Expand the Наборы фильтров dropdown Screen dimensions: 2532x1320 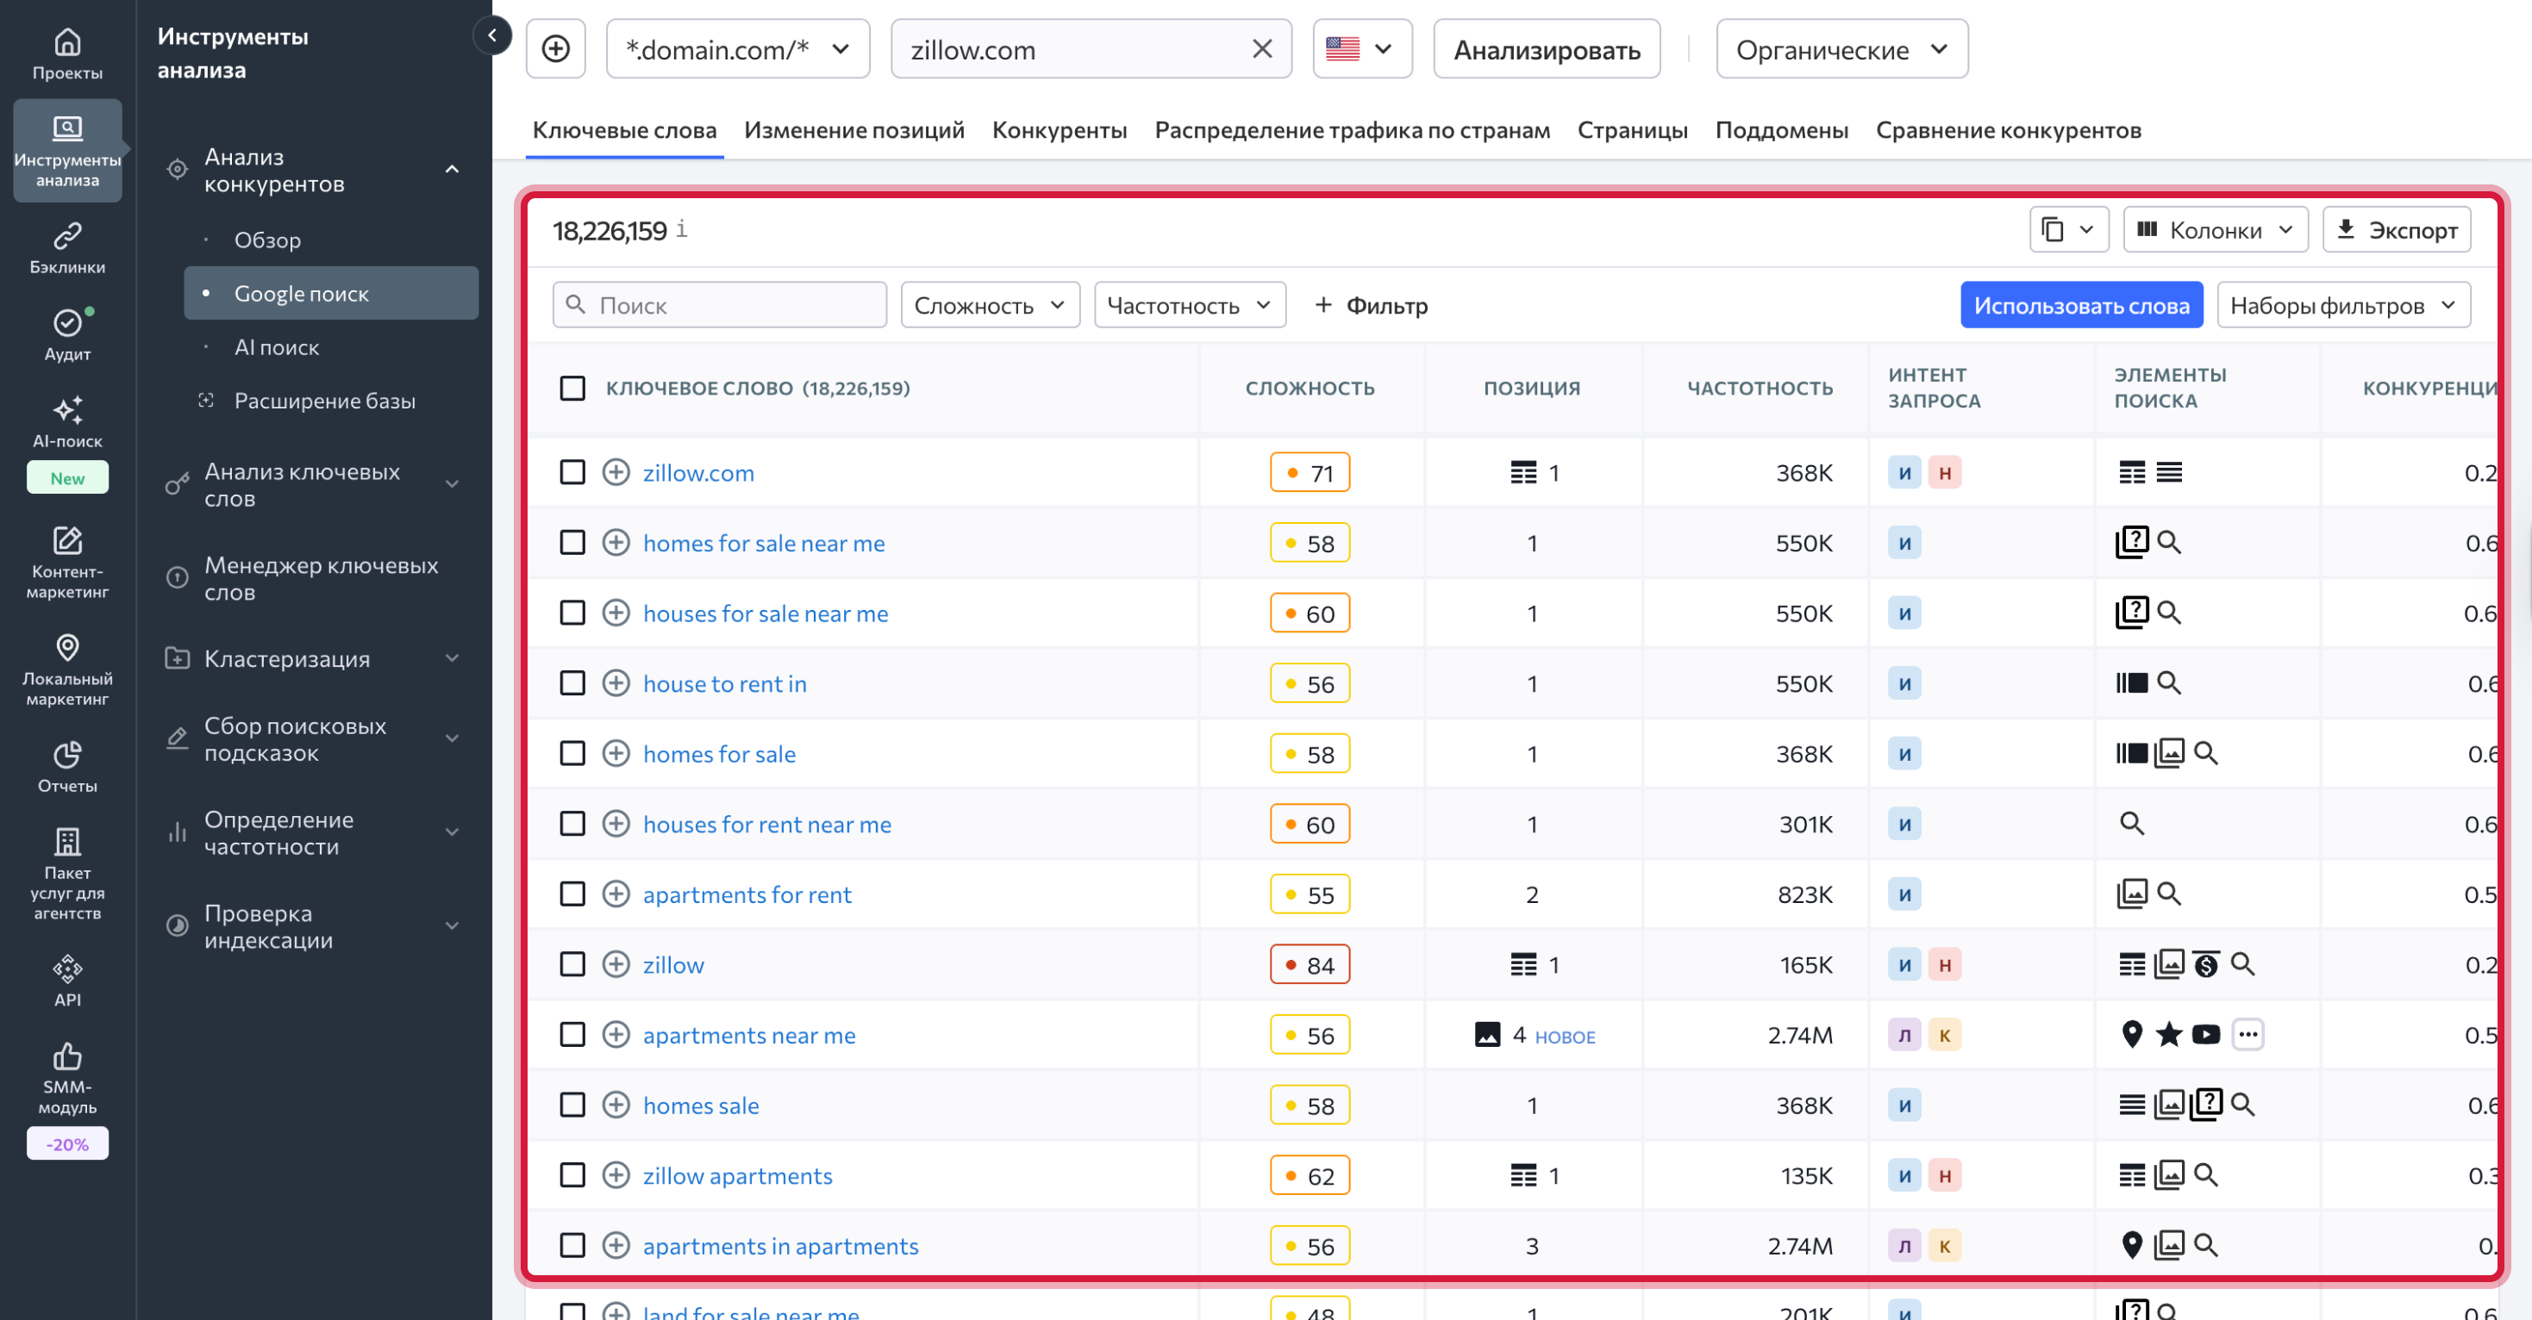2344,304
